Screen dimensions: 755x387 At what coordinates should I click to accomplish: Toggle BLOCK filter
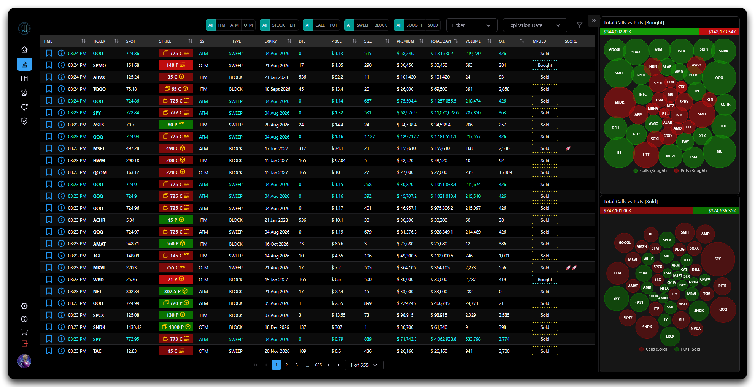tap(381, 25)
